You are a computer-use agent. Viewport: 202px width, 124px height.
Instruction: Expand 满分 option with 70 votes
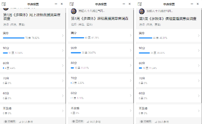[33, 35]
